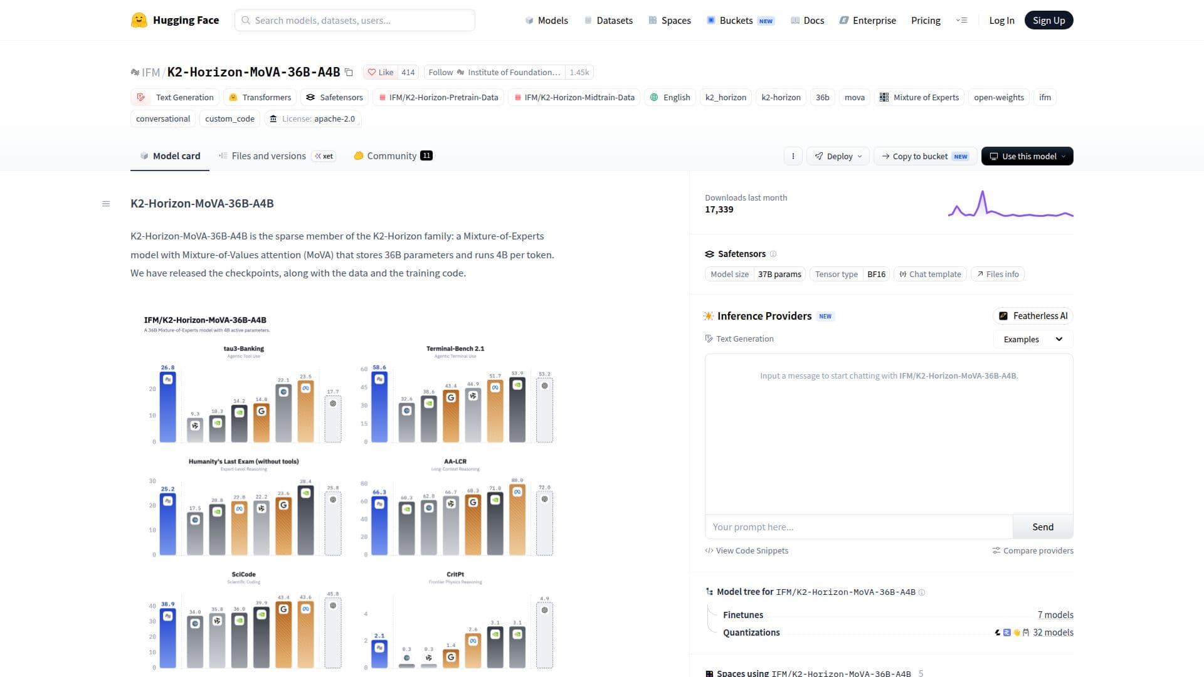
Task: Open the IFM/K2-Horizon-Pretrain-Data dataset tag
Action: pyautogui.click(x=438, y=97)
